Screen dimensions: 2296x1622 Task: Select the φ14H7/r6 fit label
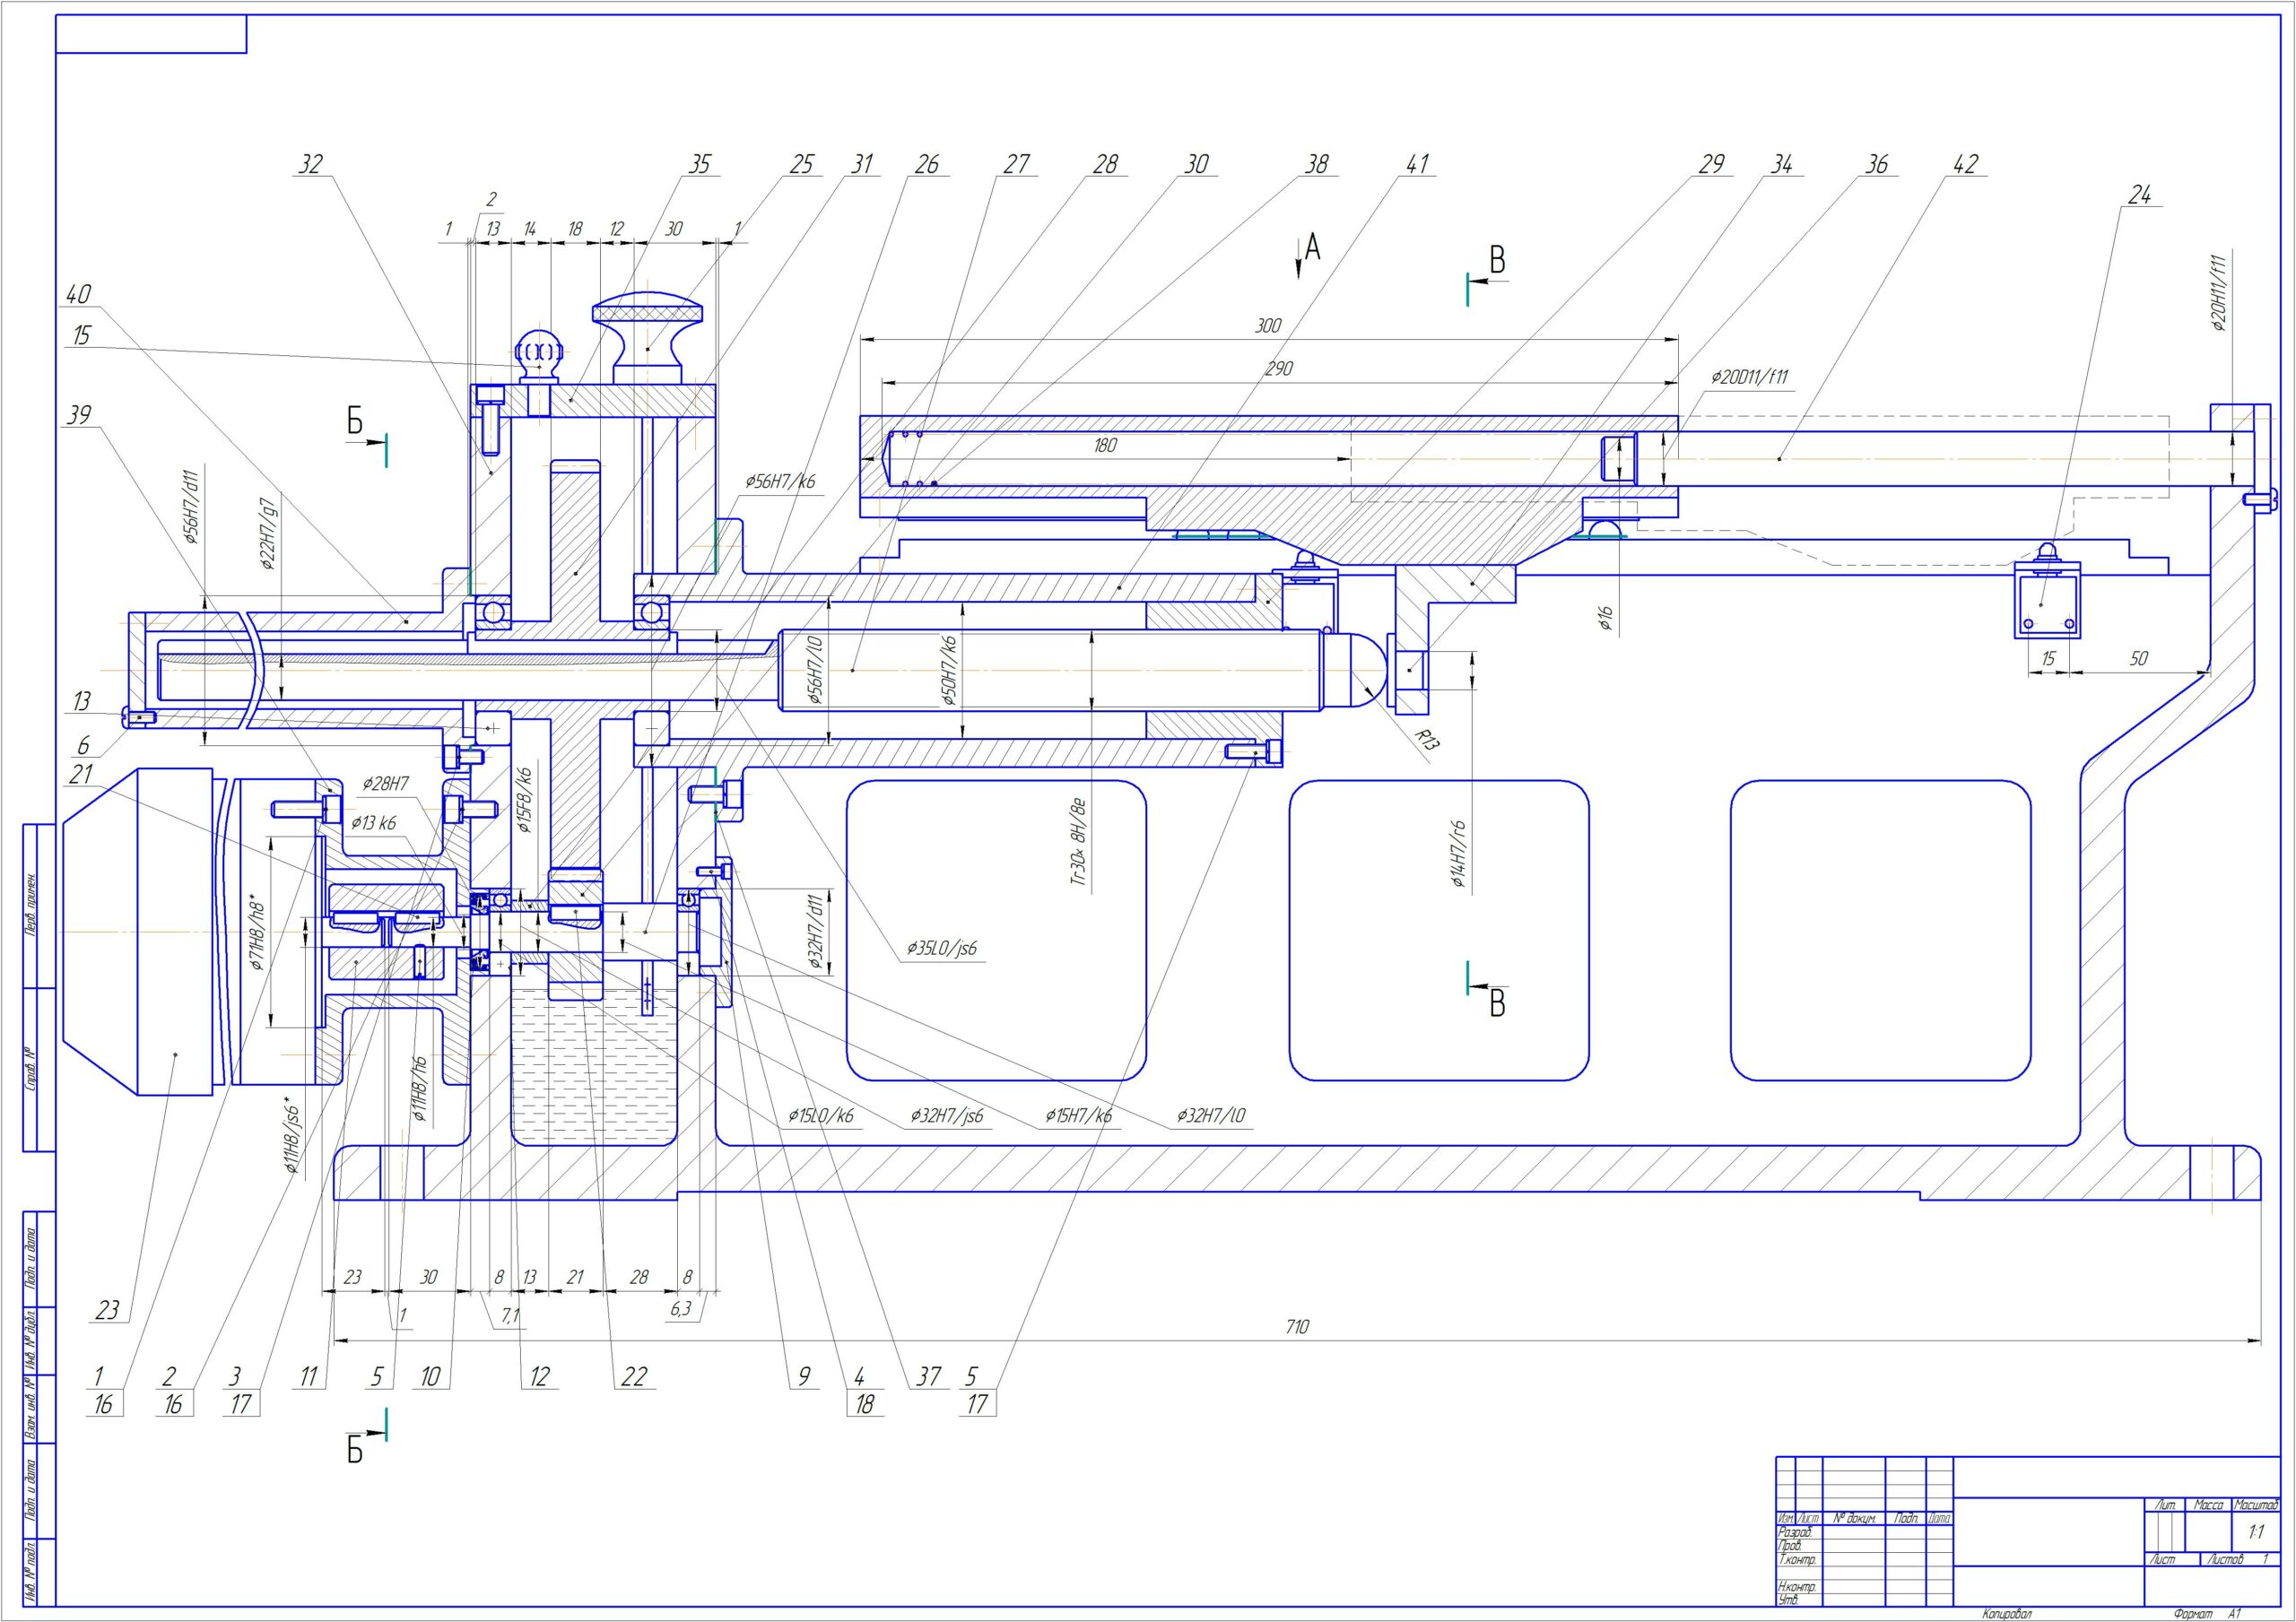(1459, 854)
